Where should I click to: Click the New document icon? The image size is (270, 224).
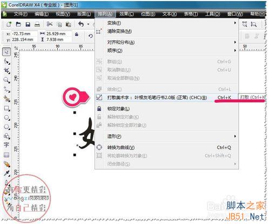tap(9, 24)
